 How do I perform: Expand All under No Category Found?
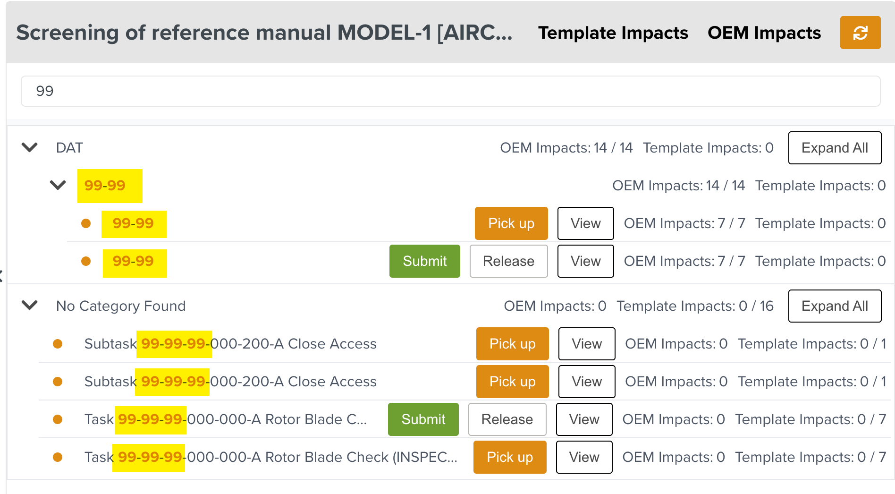pyautogui.click(x=834, y=306)
